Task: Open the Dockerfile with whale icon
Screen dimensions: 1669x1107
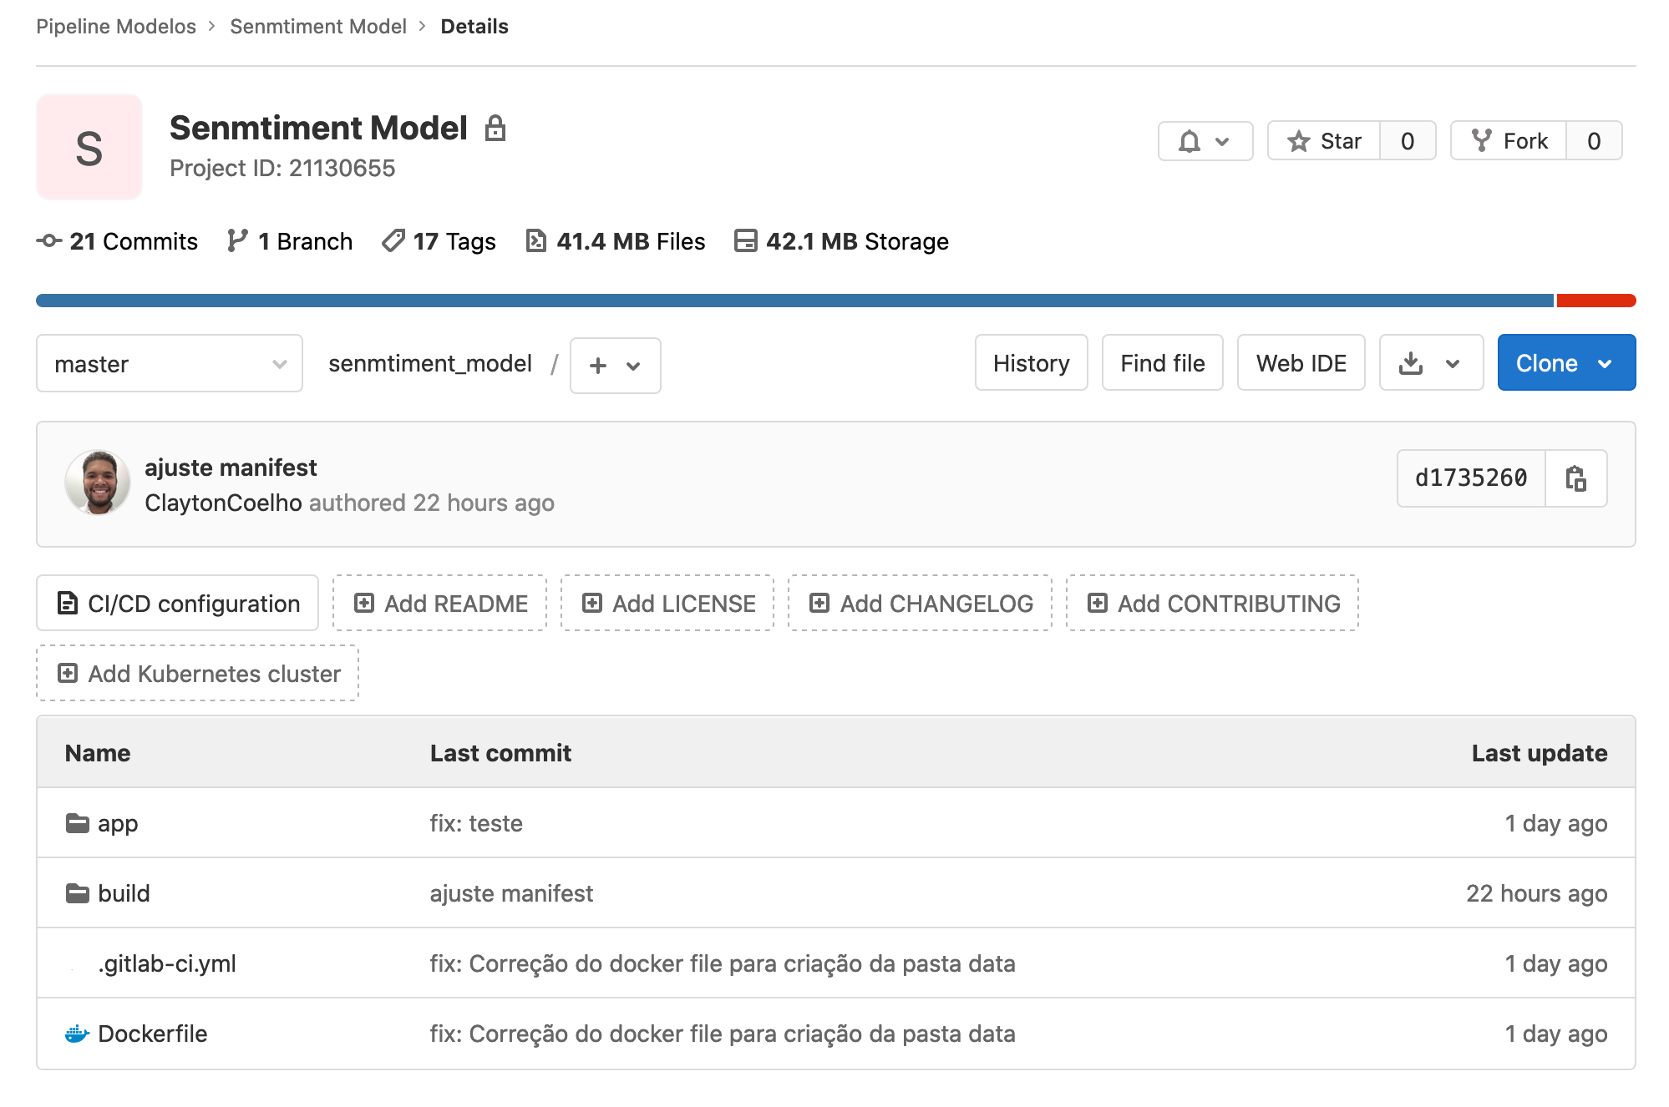Action: pyautogui.click(x=152, y=1034)
